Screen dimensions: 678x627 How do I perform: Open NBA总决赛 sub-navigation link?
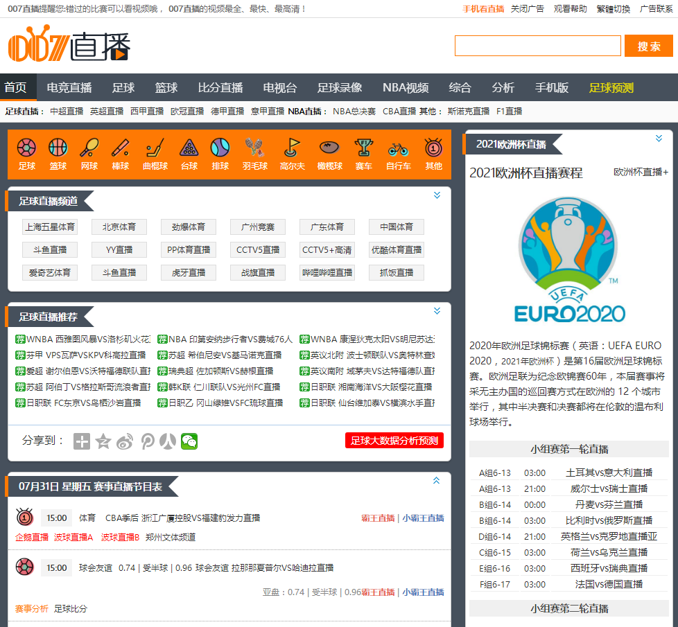tap(354, 112)
